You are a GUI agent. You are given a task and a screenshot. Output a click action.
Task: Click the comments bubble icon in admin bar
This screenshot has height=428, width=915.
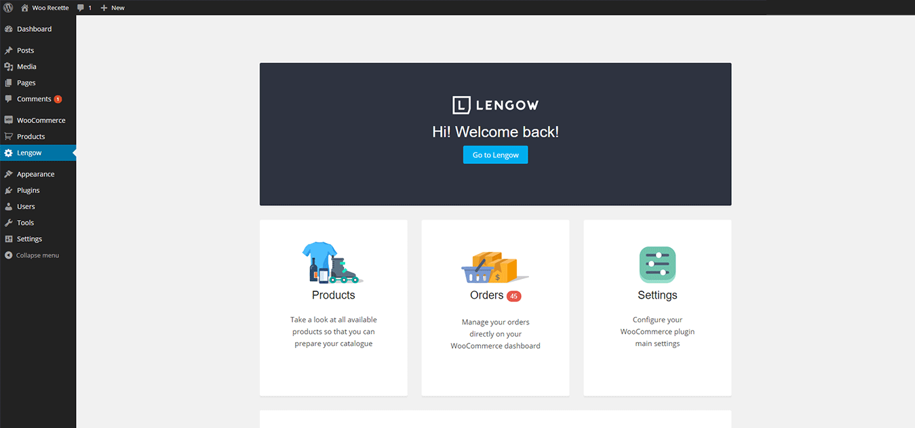[x=81, y=7]
